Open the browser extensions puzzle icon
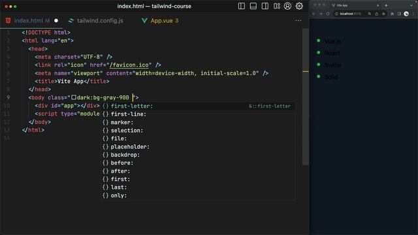This screenshot has height=235, width=418. coord(392,14)
